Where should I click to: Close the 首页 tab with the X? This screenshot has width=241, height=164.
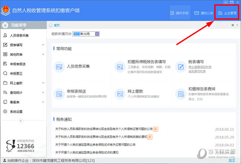pyautogui.click(x=237, y=25)
